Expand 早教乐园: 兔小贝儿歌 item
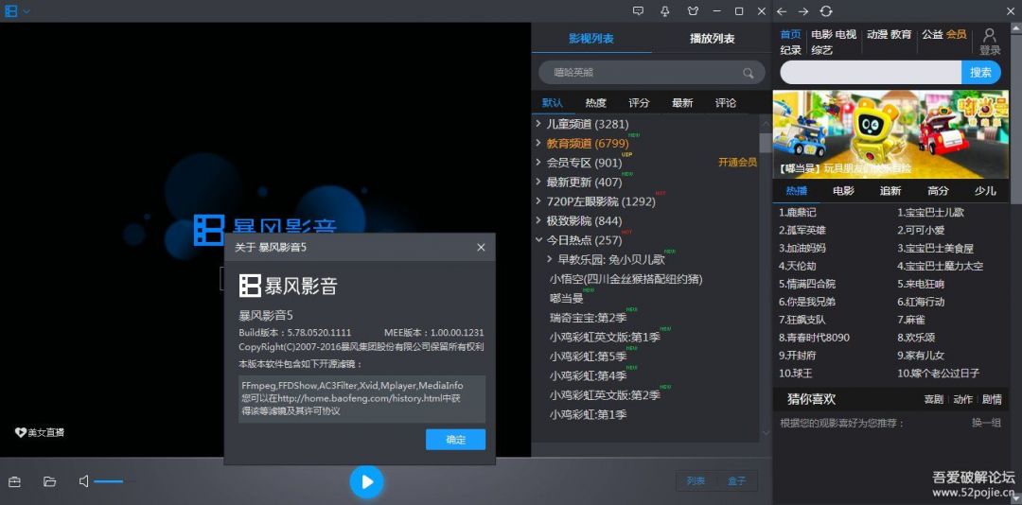The width and height of the screenshot is (1022, 505). point(550,259)
